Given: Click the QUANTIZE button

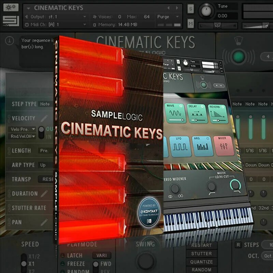Looking at the screenshot, I should 201,262.
